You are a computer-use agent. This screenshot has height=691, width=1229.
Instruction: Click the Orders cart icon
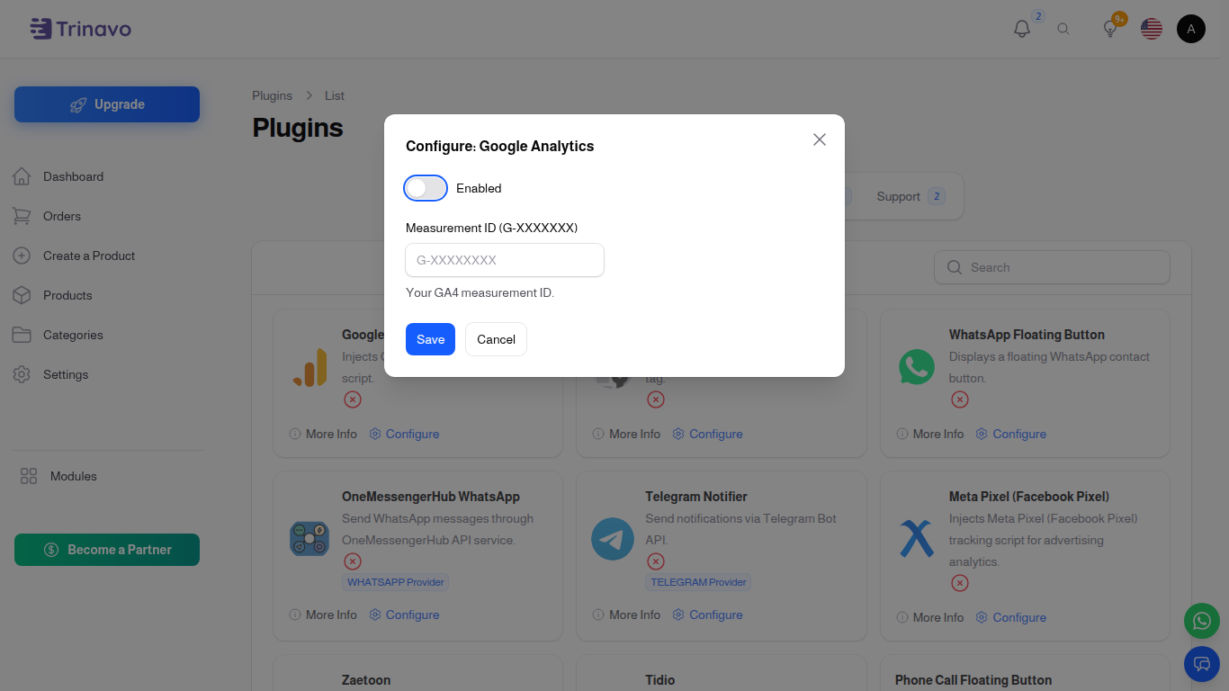tap(22, 216)
